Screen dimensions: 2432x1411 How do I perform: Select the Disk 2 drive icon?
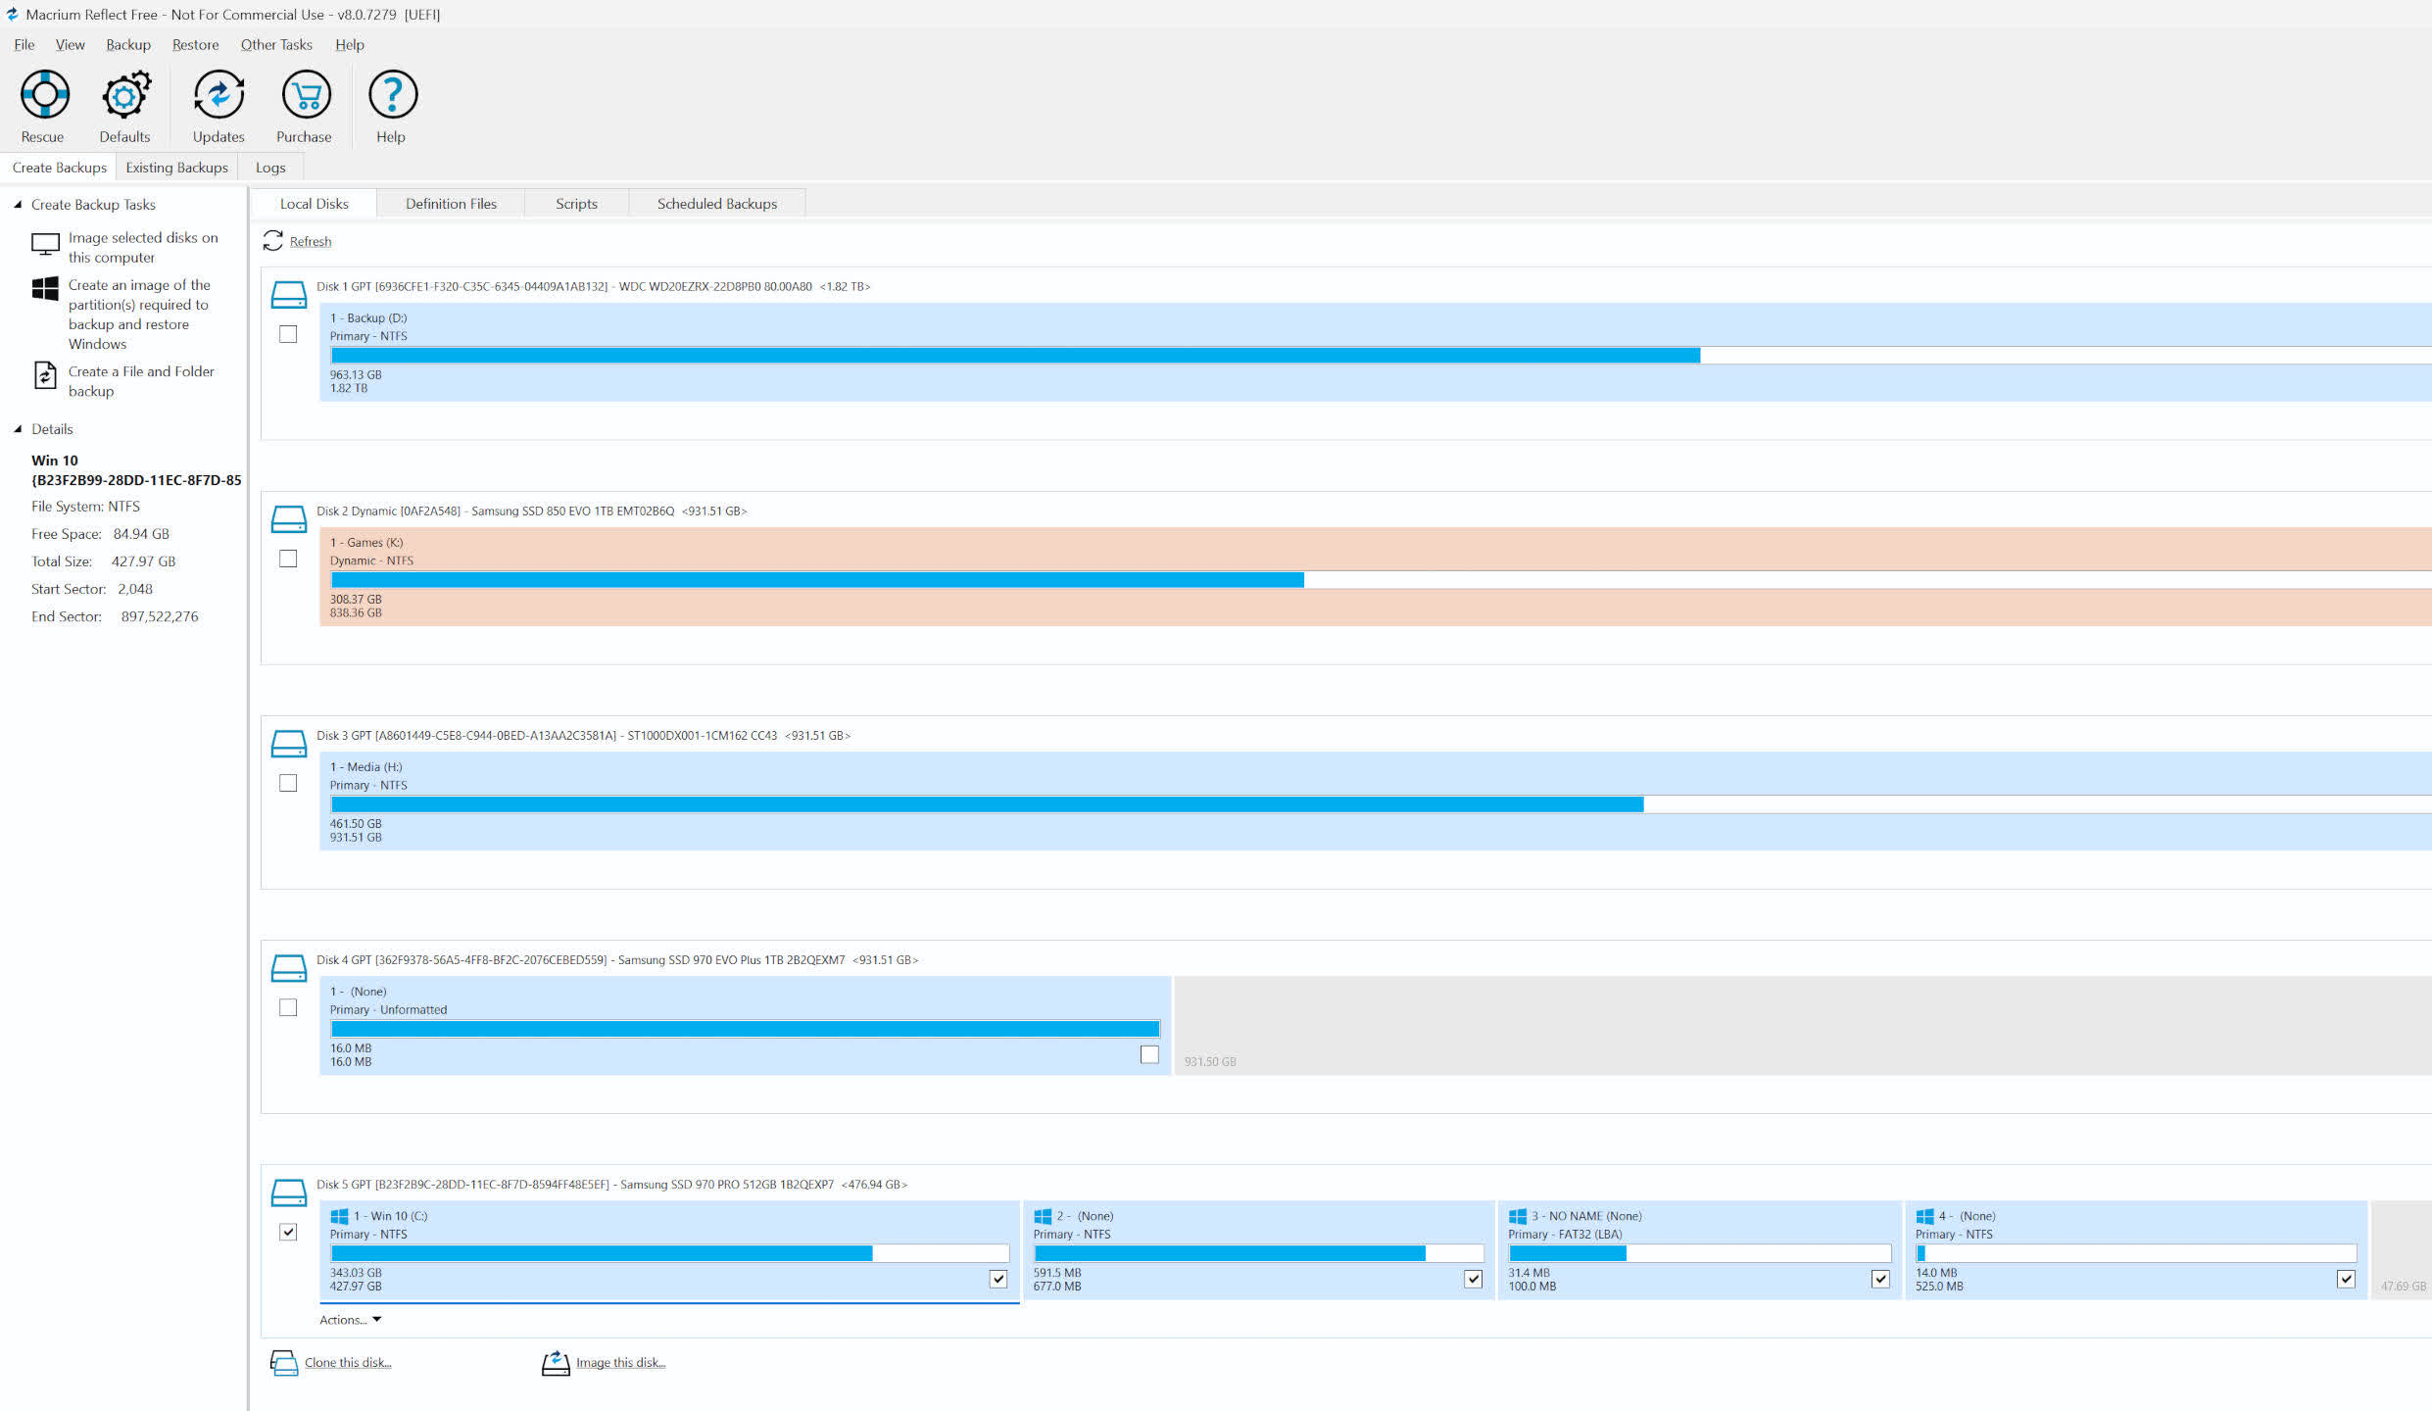(288, 518)
